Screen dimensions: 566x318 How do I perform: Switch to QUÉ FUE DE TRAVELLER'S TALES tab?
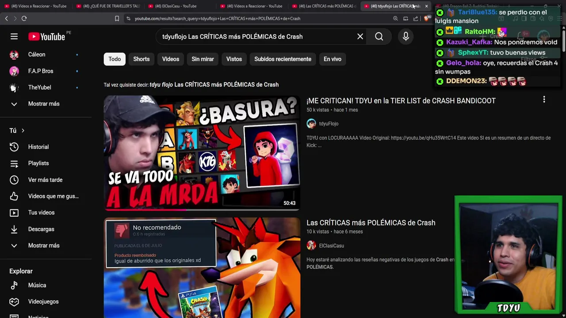tap(108, 6)
